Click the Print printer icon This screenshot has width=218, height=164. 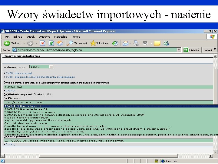click(136, 43)
